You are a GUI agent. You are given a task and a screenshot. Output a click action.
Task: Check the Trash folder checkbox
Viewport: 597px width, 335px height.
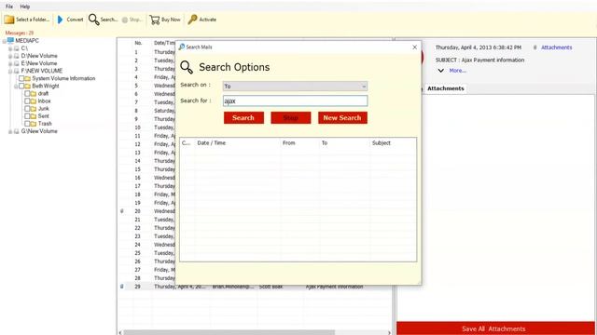point(27,124)
